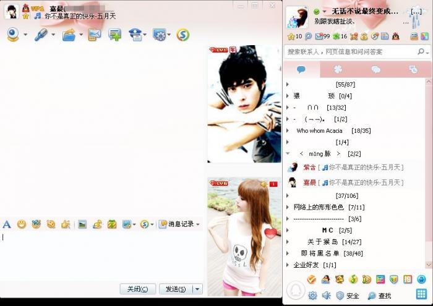Send a window shake with the dizzy face icon
Image resolution: width=433 pixels, height=306 pixels.
pyautogui.click(x=51, y=224)
